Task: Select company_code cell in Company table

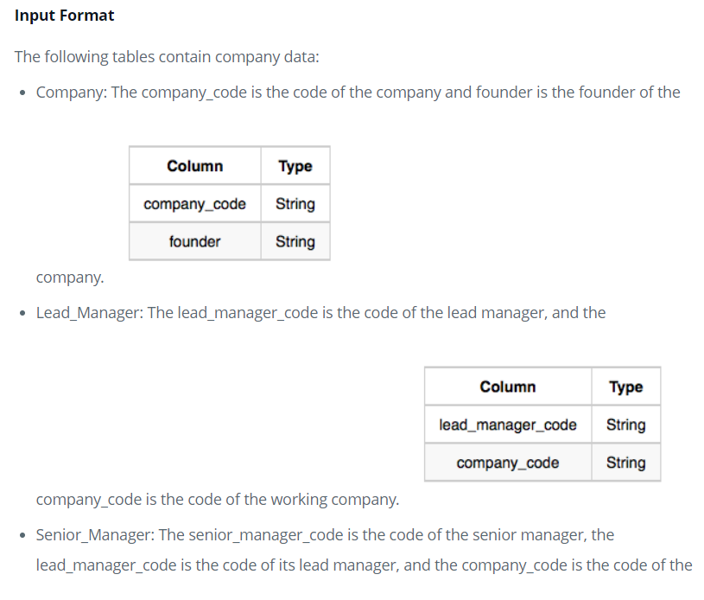Action: [195, 203]
